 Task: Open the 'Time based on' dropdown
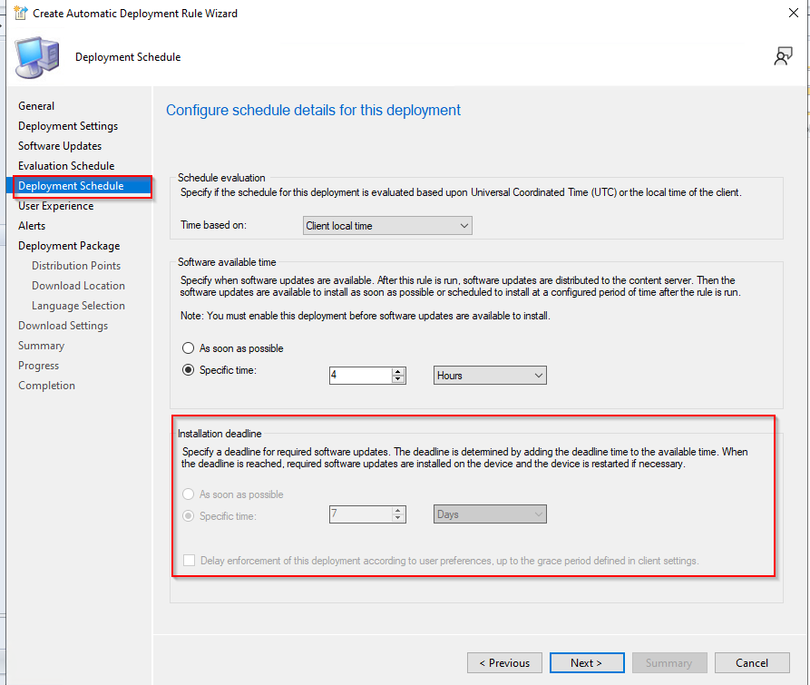(387, 225)
